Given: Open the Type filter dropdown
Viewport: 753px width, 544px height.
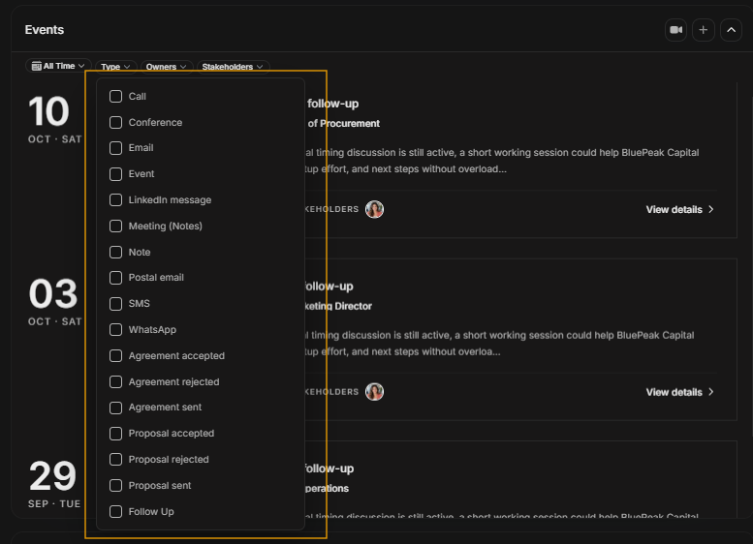Looking at the screenshot, I should (115, 67).
